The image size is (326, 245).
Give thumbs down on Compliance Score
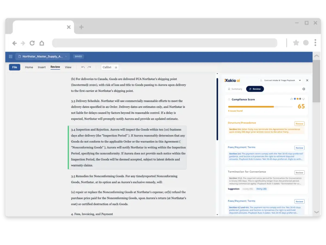pyautogui.click(x=303, y=99)
